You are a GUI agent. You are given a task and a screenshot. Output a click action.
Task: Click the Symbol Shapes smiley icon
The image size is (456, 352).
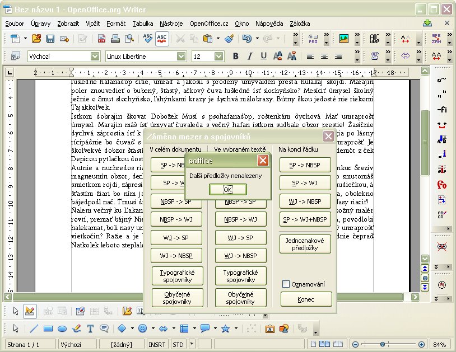[x=142, y=328]
